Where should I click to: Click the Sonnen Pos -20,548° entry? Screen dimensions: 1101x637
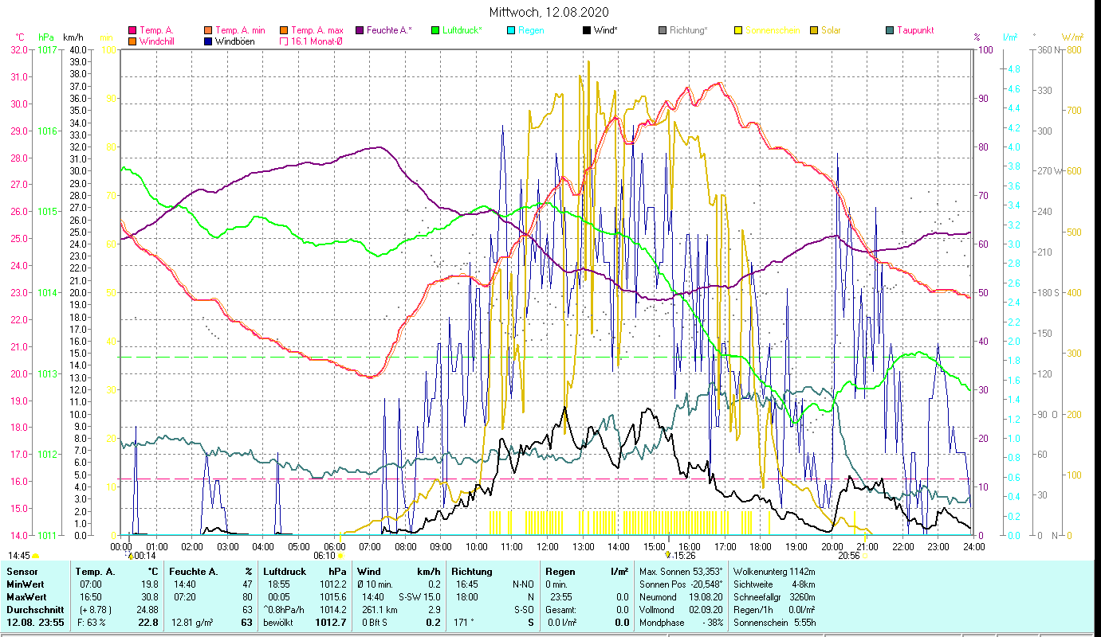point(681,584)
